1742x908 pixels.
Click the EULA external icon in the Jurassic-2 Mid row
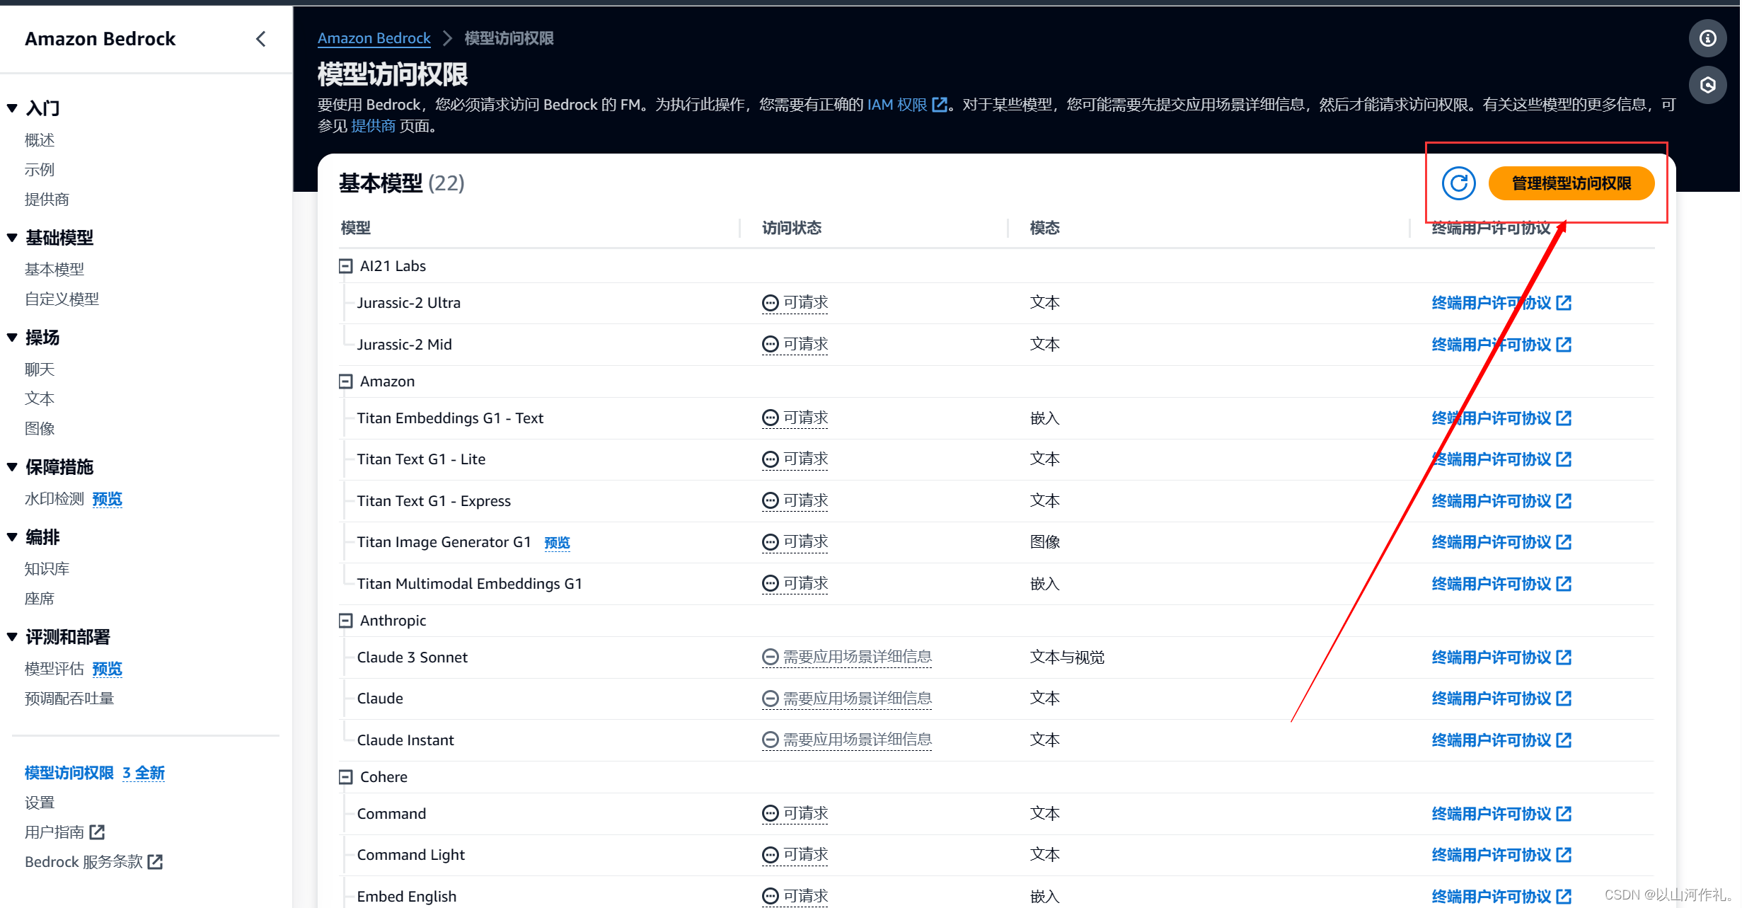[x=1564, y=345]
